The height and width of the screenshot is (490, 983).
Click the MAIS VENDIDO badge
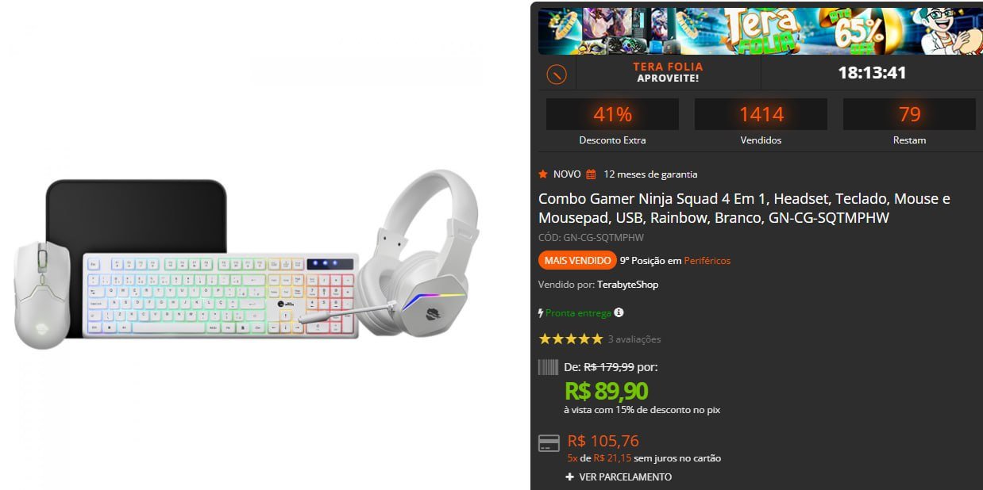[577, 259]
